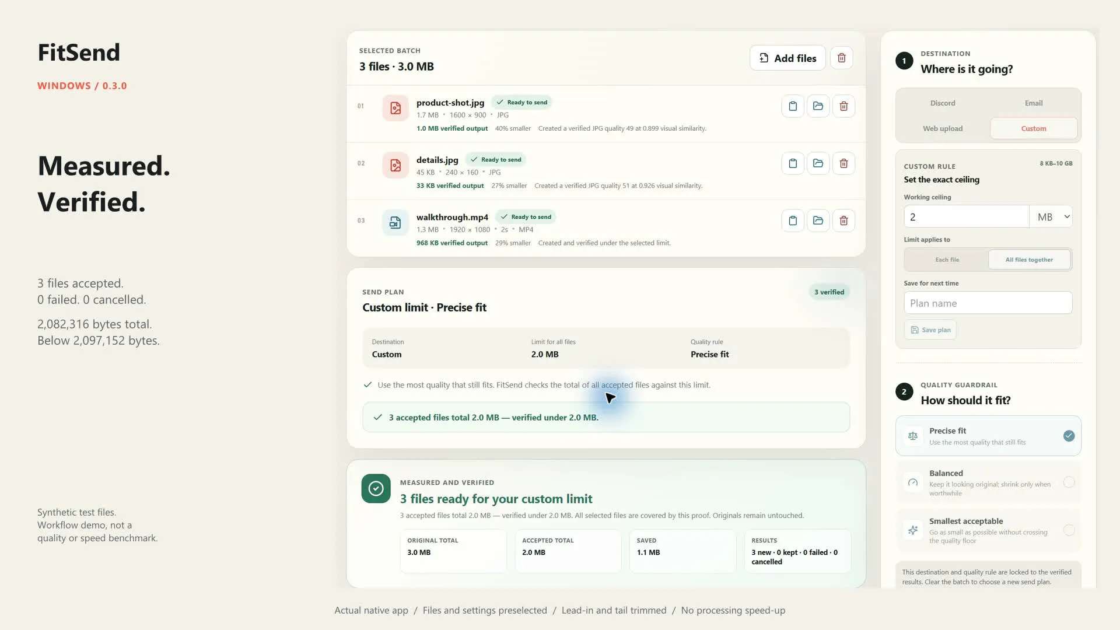The width and height of the screenshot is (1120, 630).
Task: Click the image file icon for product-shot.jpg
Action: (x=395, y=108)
